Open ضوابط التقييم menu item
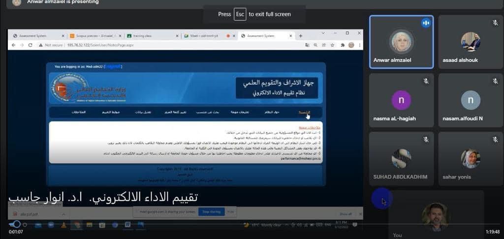Image resolution: width=504 pixels, height=239 pixels. coord(111,113)
